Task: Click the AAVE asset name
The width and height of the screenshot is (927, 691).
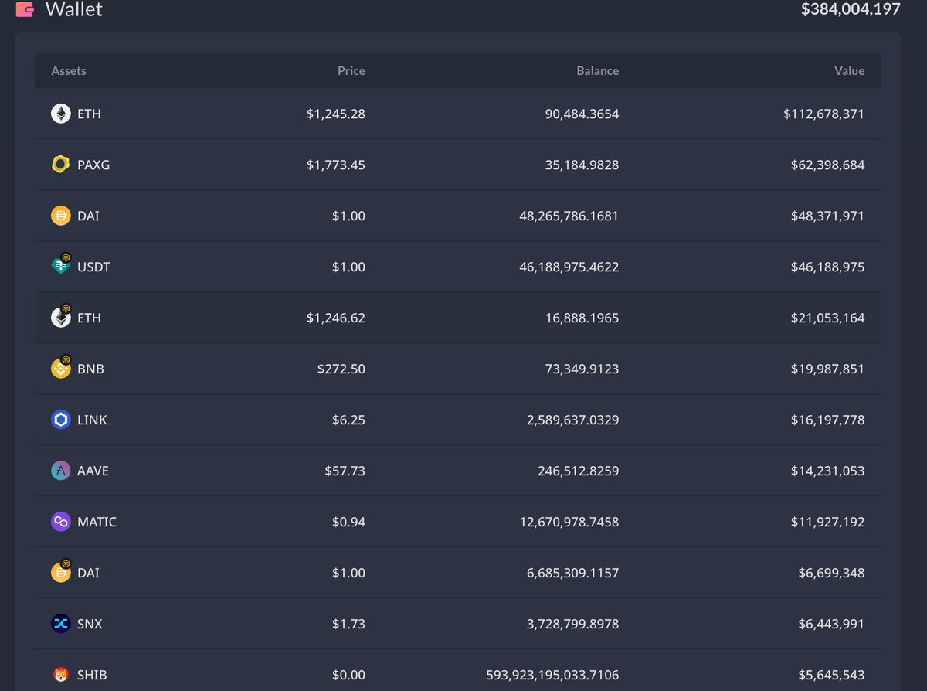Action: point(93,471)
